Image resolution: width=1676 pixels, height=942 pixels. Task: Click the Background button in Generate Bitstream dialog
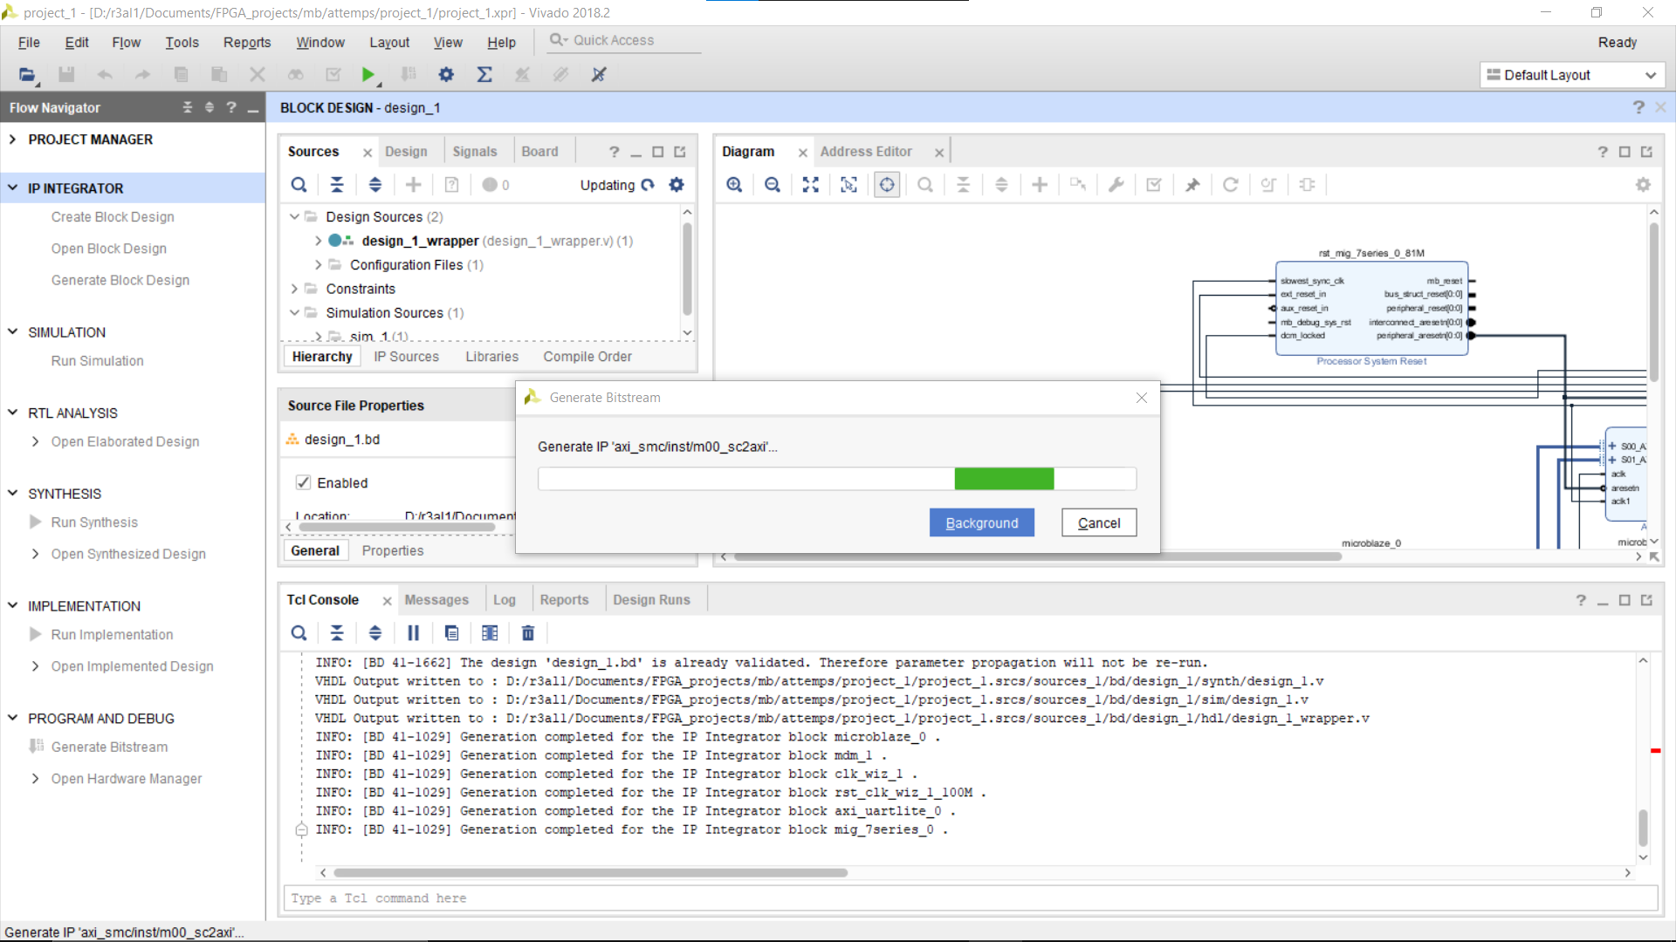(981, 522)
